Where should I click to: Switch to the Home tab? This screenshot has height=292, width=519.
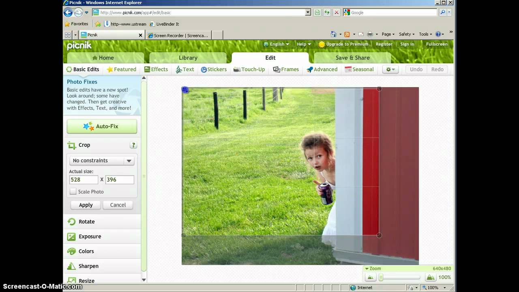105,58
